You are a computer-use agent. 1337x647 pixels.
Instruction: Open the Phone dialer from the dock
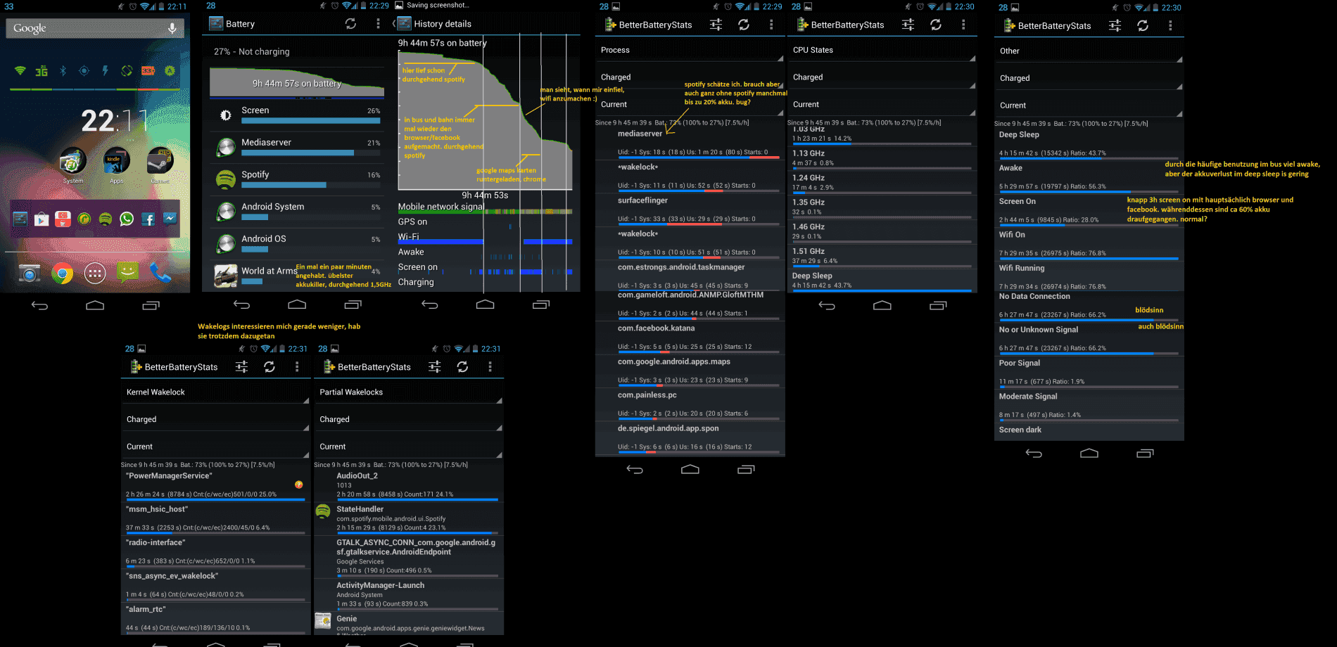[x=160, y=273]
